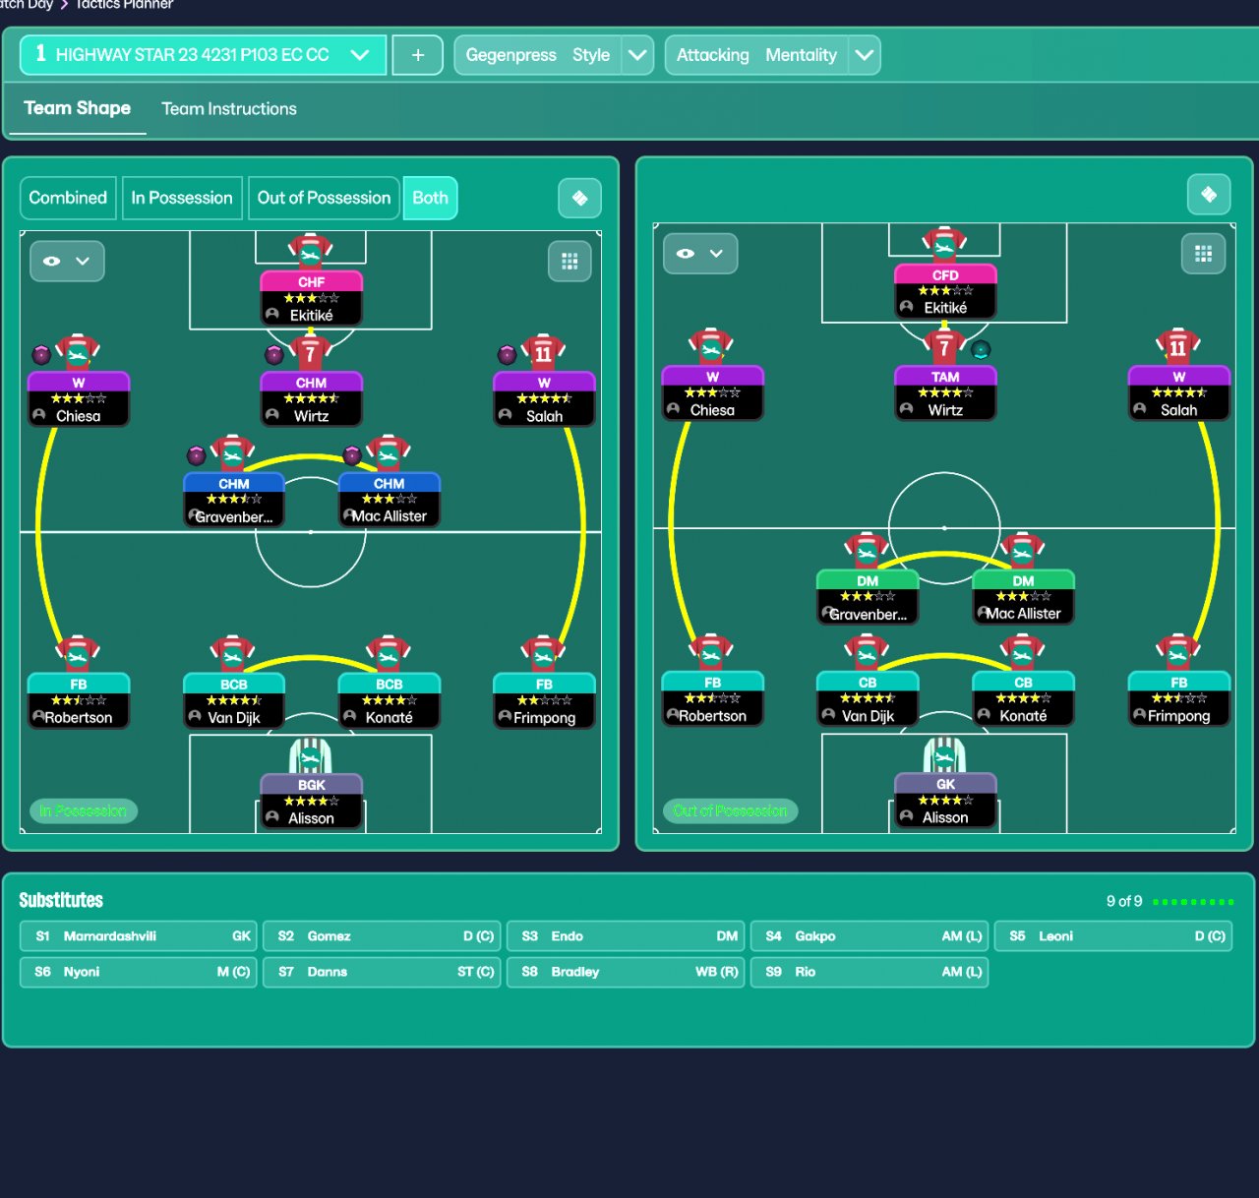Select the Gravenberch CHM player card

[234, 500]
